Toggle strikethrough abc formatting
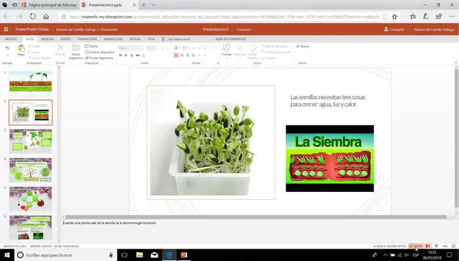This screenshot has height=261, width=459. pos(138,55)
